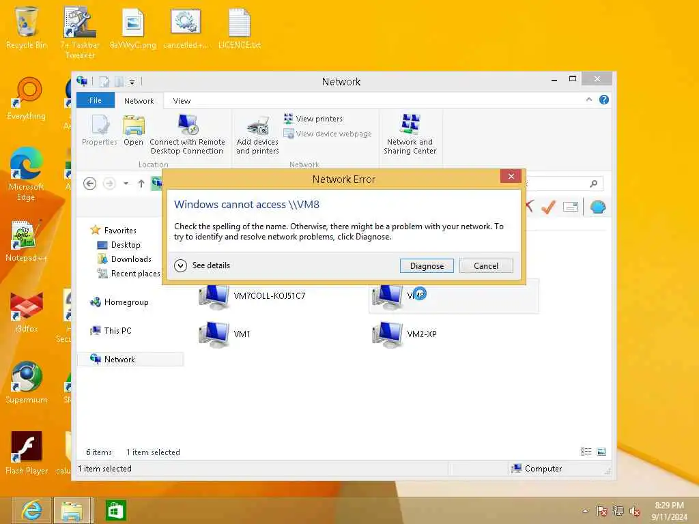Screen dimensions: 699x524
Task: Open Action Center flag tray icon
Action: [602, 511]
